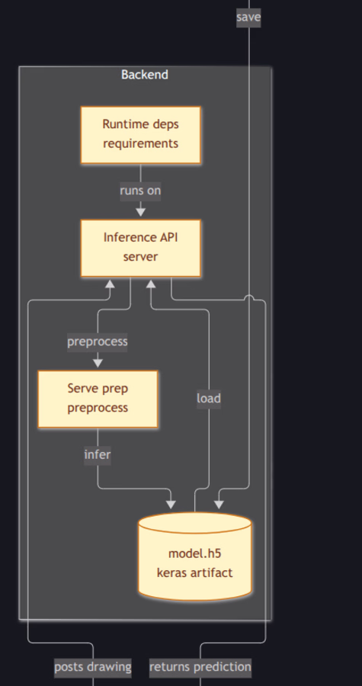Viewport: 362px width, 686px height.
Task: Select the Runtime deps requirements node
Action: pyautogui.click(x=141, y=135)
